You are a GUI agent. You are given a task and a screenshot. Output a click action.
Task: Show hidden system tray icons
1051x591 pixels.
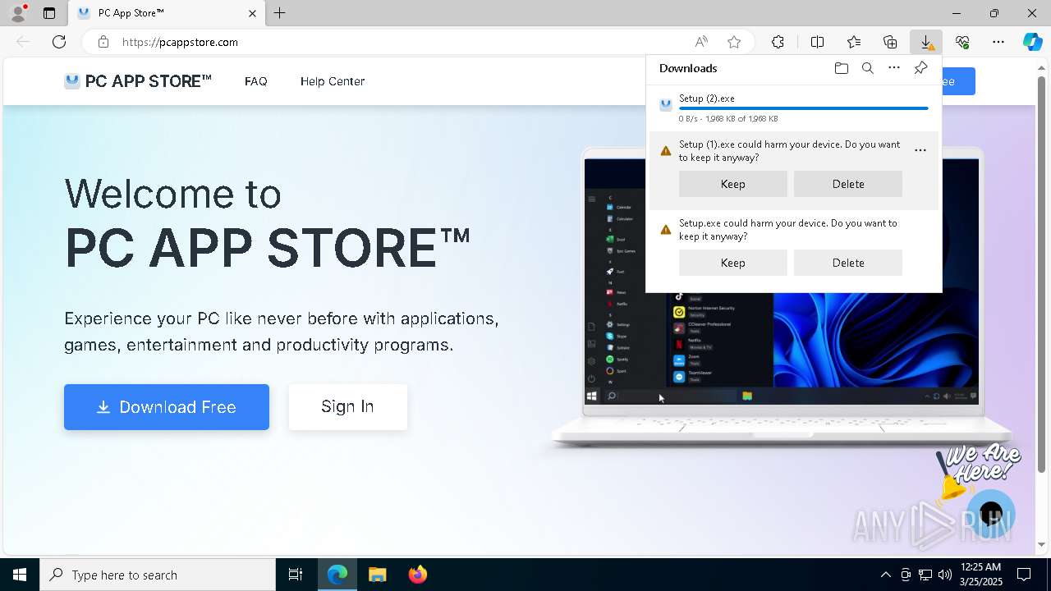pyautogui.click(x=885, y=575)
